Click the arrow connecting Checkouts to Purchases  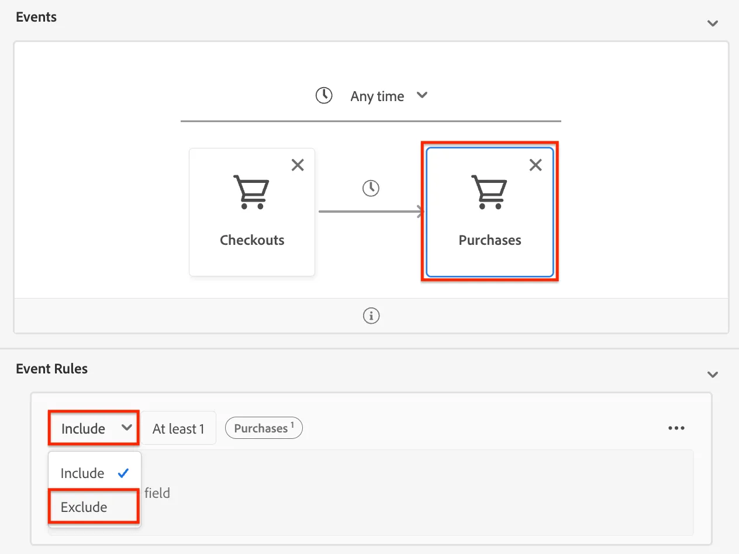[x=371, y=212]
